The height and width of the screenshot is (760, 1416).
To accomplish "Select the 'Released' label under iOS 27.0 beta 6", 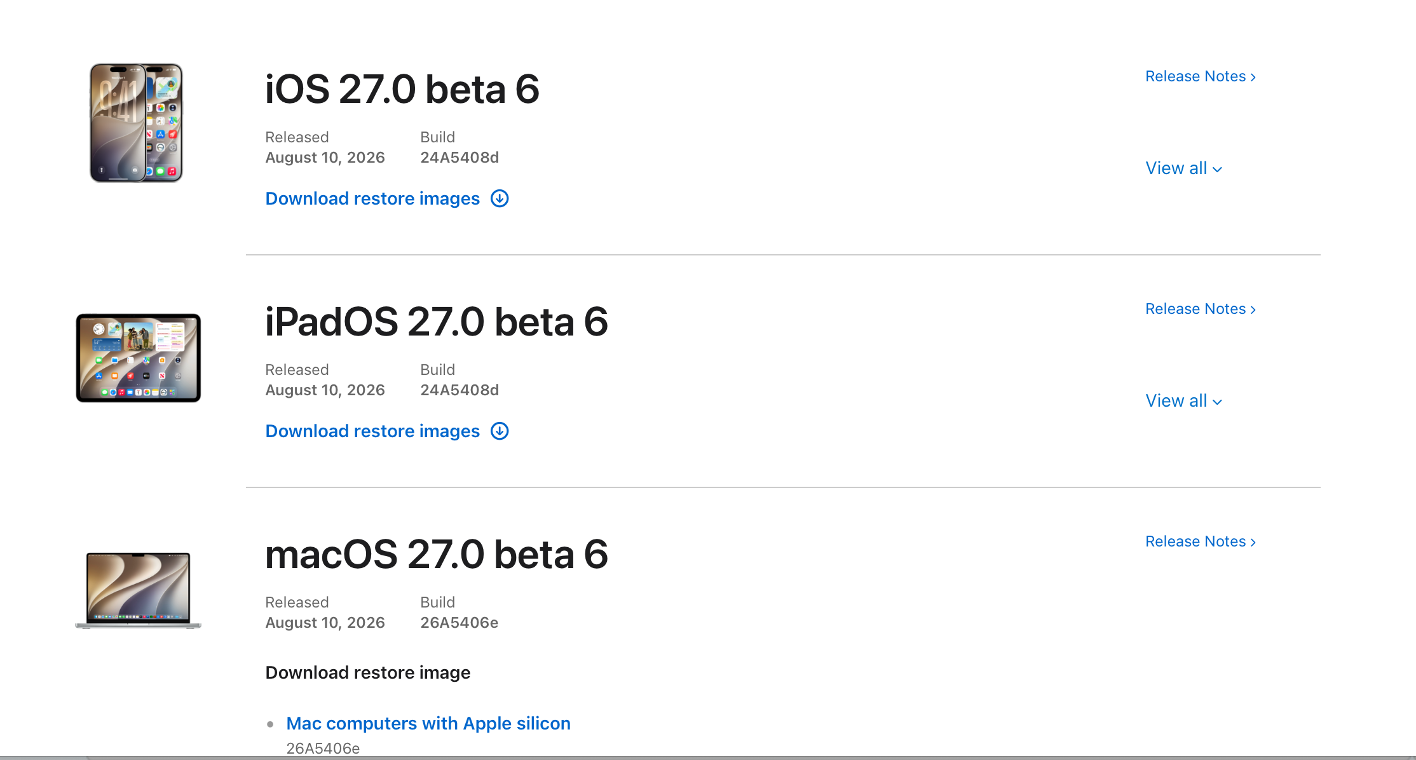I will (x=297, y=137).
